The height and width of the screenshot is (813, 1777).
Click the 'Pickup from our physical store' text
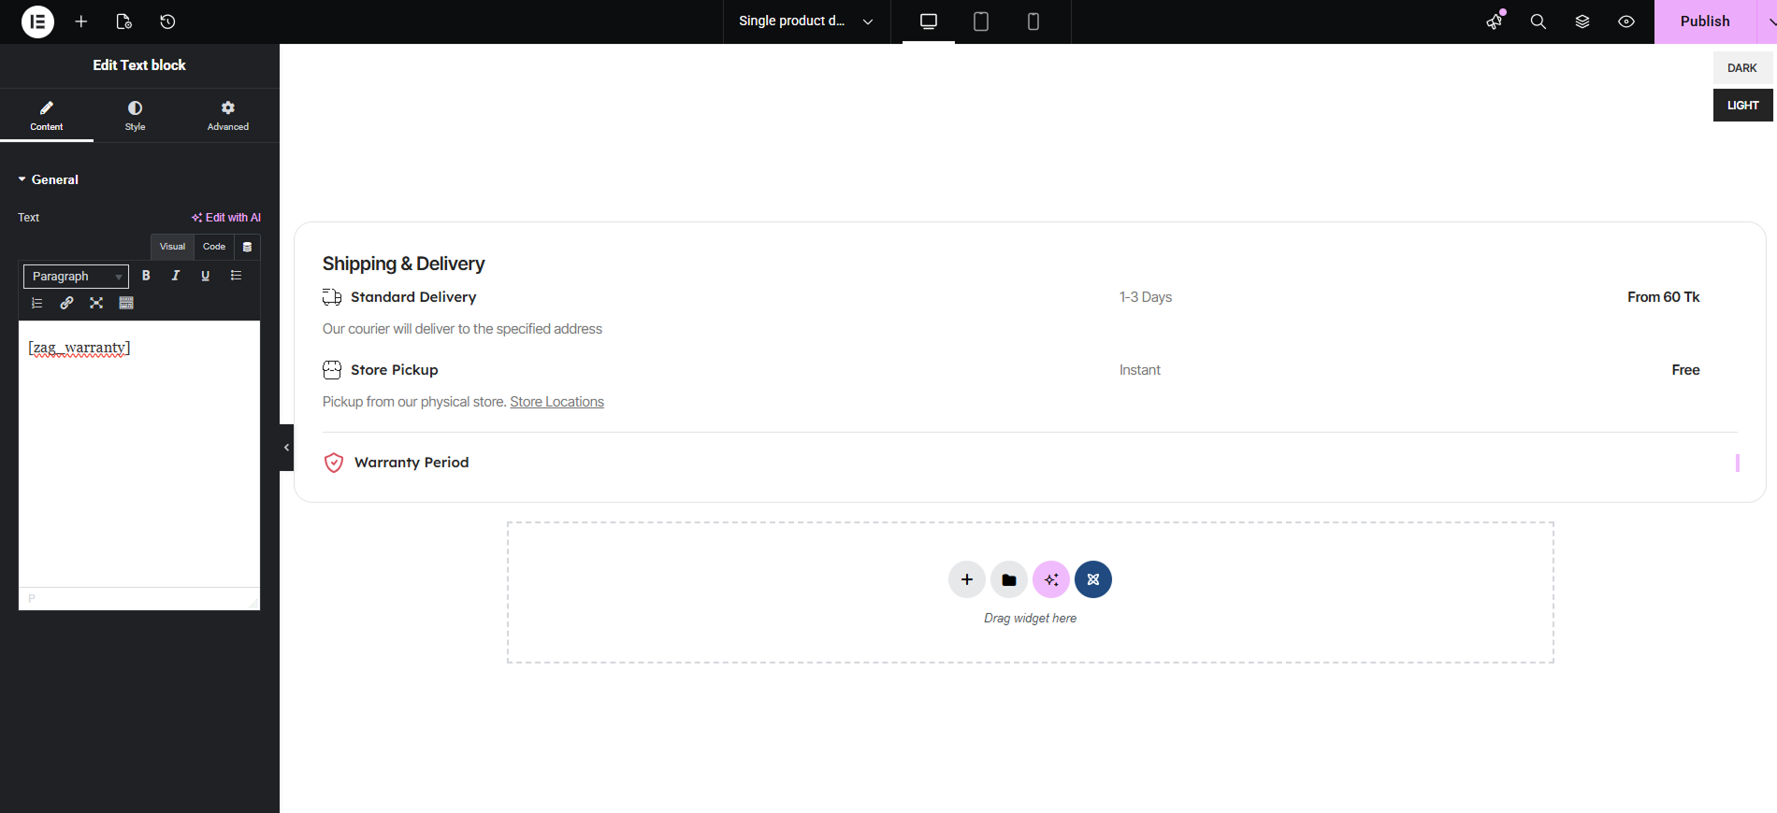[x=414, y=402]
